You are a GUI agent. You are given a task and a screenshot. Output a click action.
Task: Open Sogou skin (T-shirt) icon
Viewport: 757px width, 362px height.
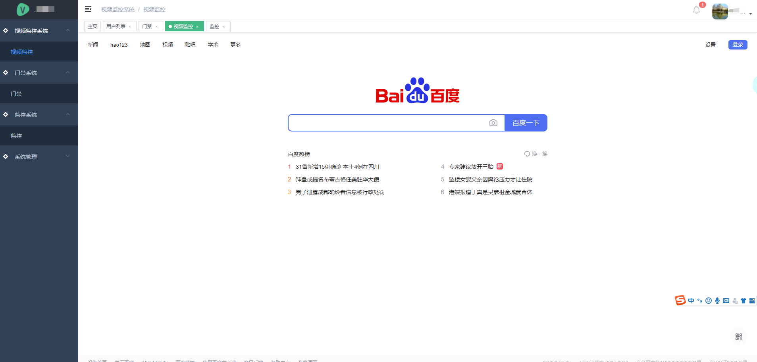coord(743,300)
